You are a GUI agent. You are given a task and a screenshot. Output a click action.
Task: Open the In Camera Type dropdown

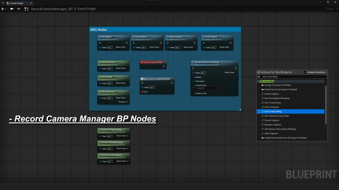click(x=208, y=88)
